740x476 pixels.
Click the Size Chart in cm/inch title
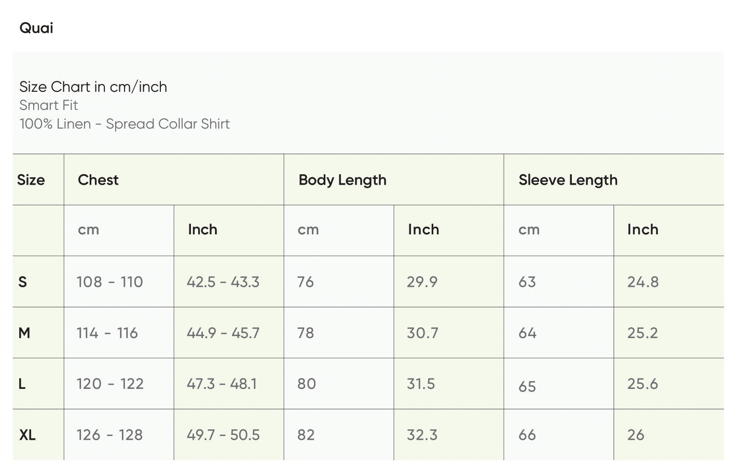[93, 87]
